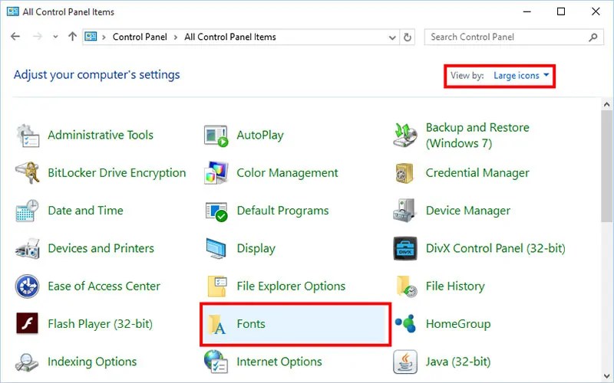Screen dimensions: 614x383
Task: Open the AutoPlay link
Action: tap(260, 136)
